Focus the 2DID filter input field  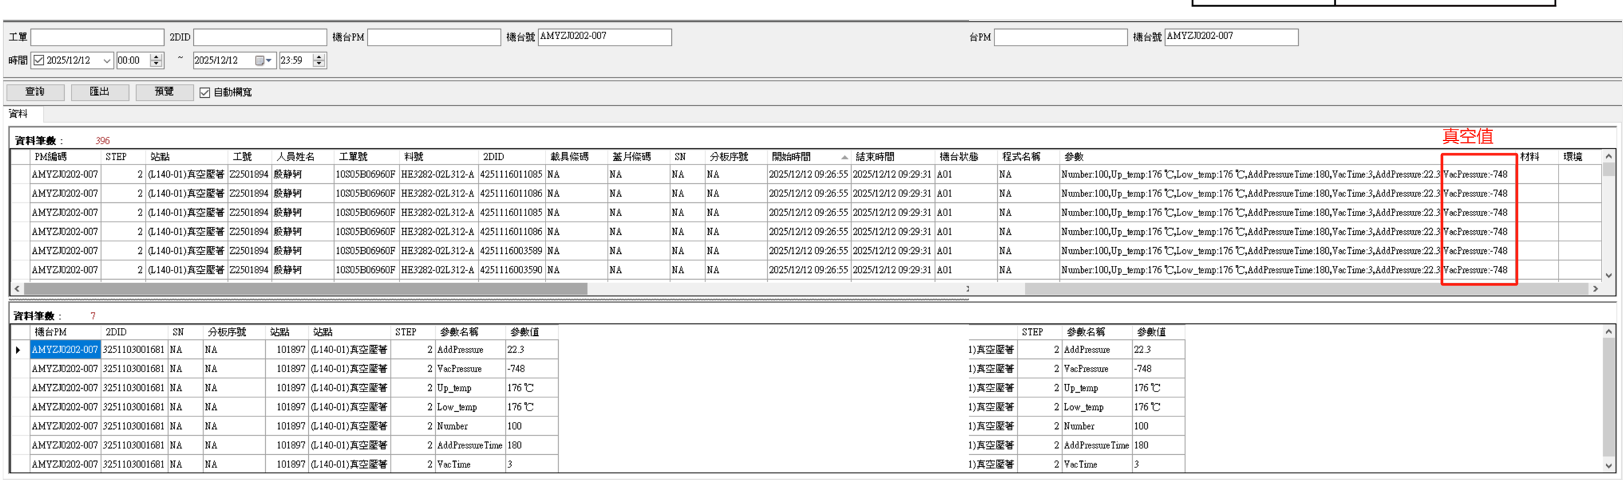pyautogui.click(x=260, y=37)
